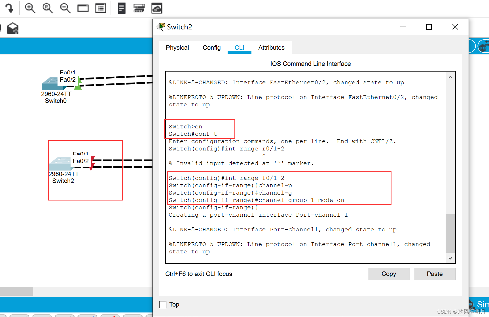Click the '% Invalid input detected' error line

241,163
